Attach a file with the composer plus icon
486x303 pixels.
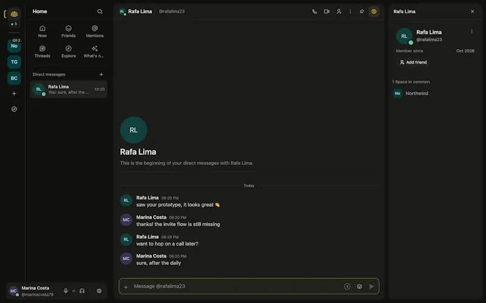tap(126, 287)
